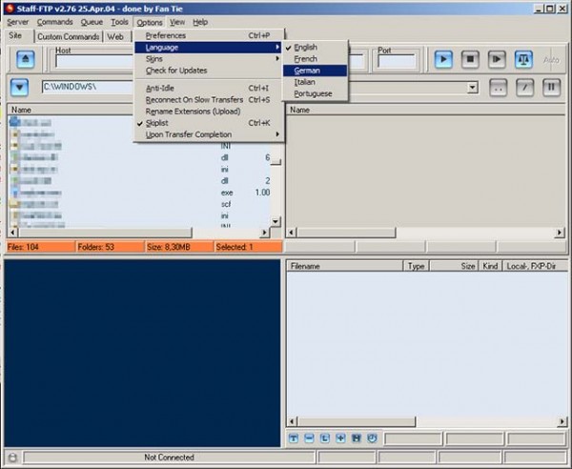Click the eject icon beside Host field
The width and height of the screenshot is (572, 469).
point(24,59)
